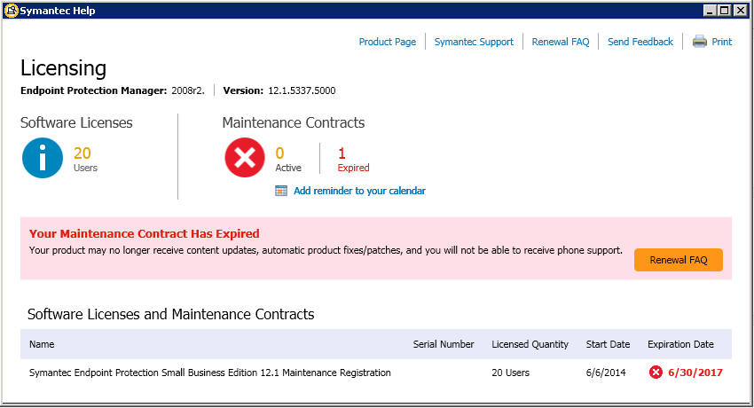This screenshot has height=408, width=754.
Task: Open the Product Page link
Action: [x=387, y=42]
